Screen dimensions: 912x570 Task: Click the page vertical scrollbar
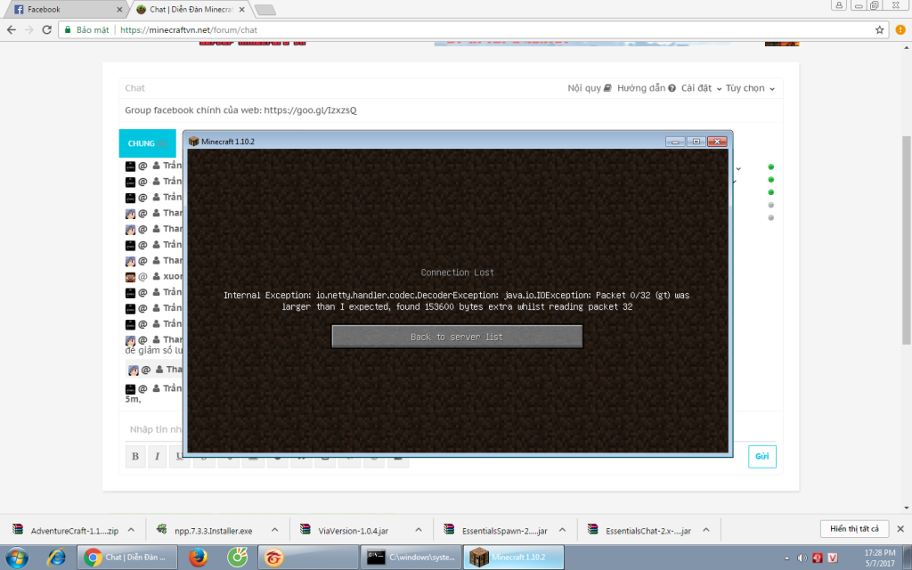(x=907, y=240)
